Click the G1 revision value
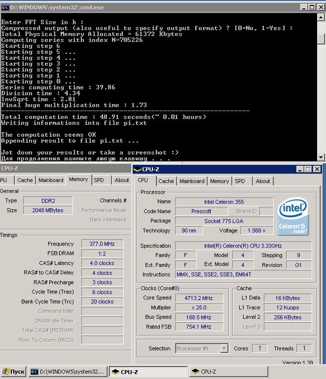The height and width of the screenshot is (379, 326). [x=299, y=265]
